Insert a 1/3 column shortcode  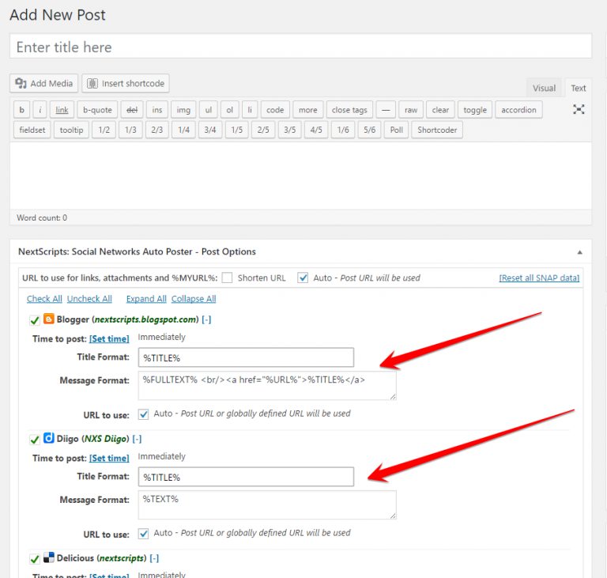130,130
